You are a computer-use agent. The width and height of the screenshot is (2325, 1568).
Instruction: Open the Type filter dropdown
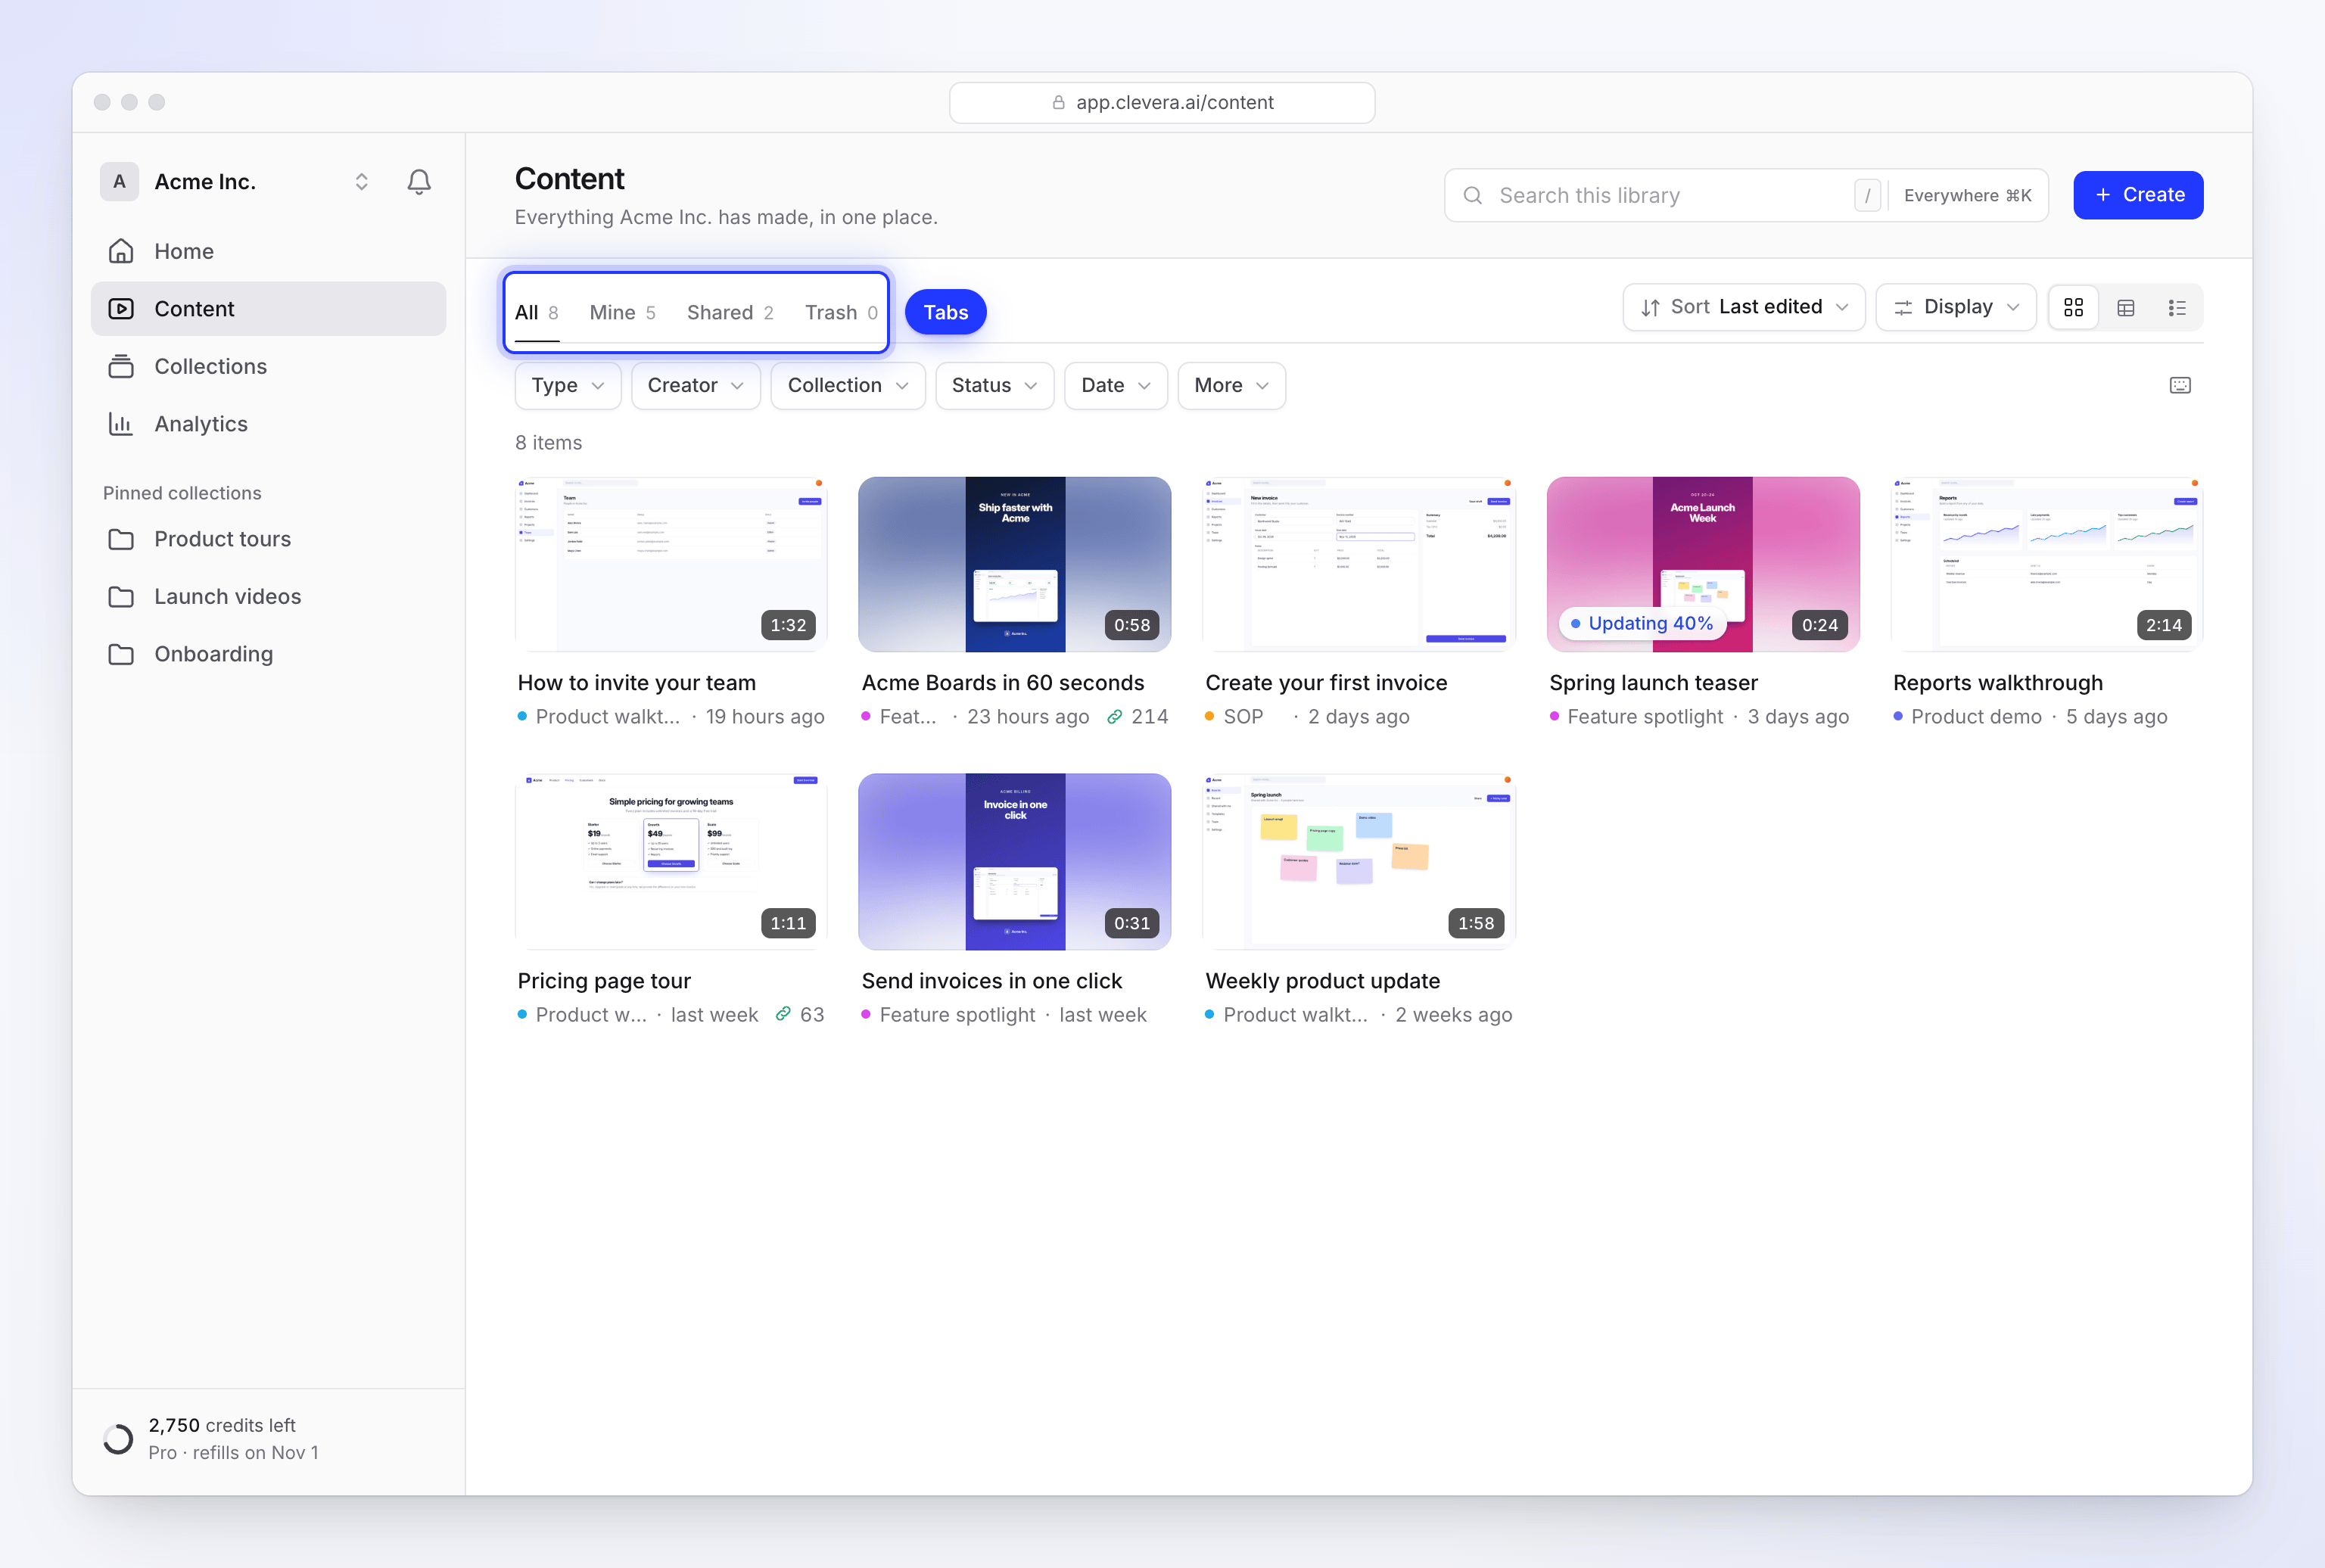pyautogui.click(x=568, y=385)
